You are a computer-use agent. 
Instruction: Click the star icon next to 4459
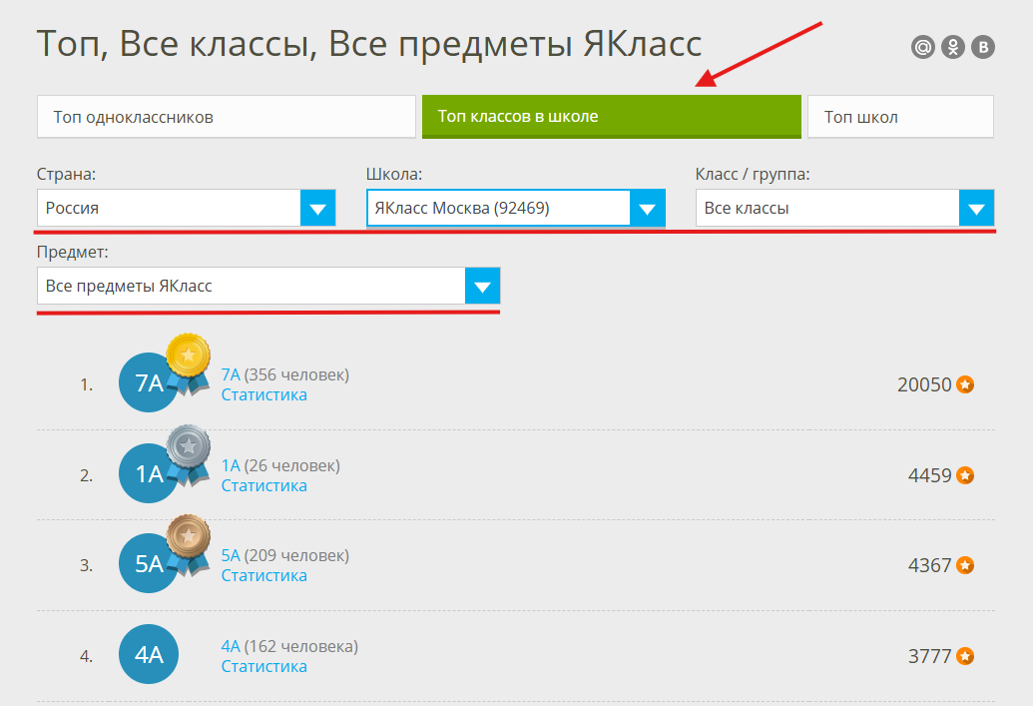pyautogui.click(x=965, y=475)
